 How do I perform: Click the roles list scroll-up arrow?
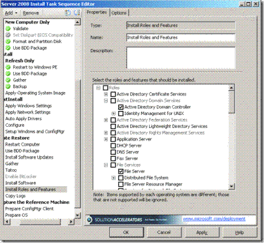coord(231,88)
